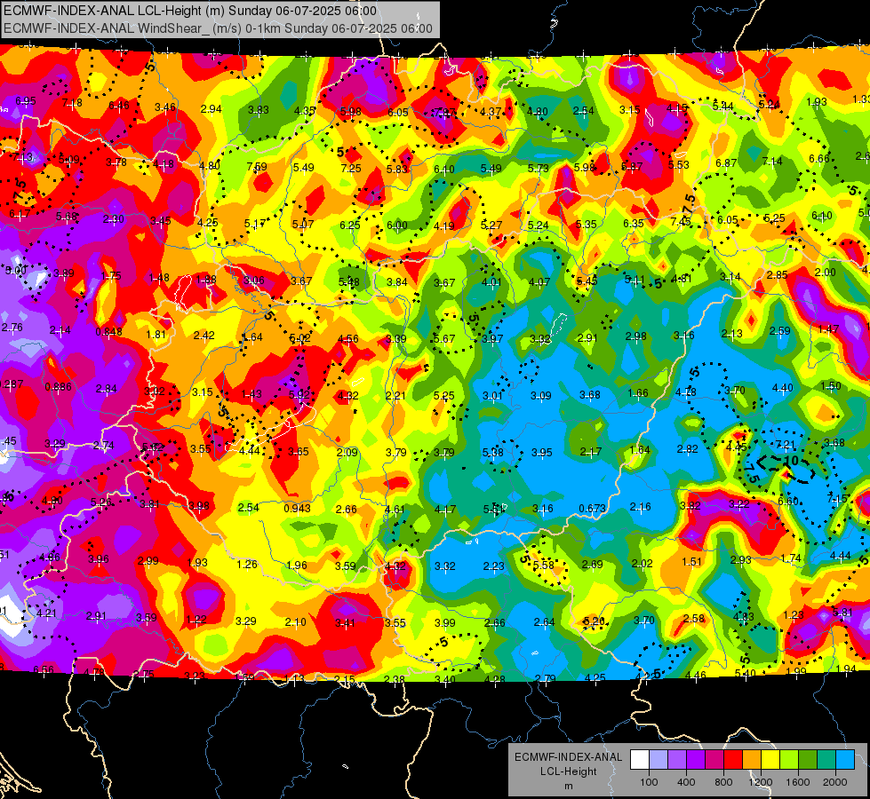Click the LCL-Height legend title text

(x=569, y=771)
